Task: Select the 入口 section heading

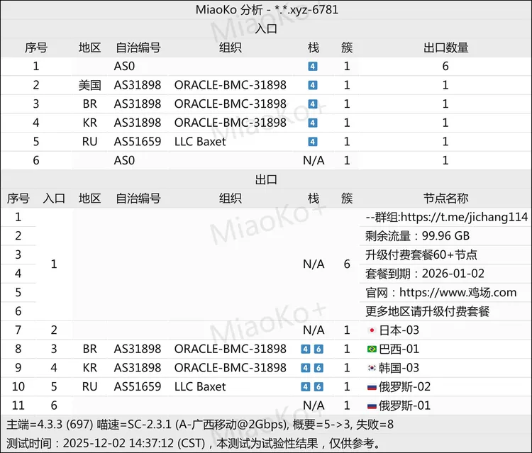Action: tap(265, 29)
